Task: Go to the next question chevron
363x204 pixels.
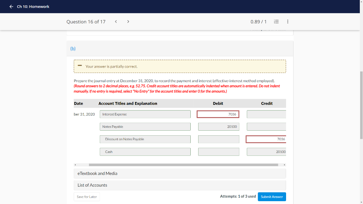Action: [x=128, y=22]
